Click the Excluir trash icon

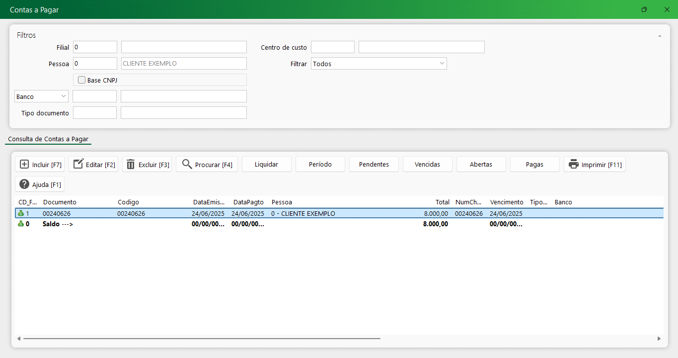[131, 165]
